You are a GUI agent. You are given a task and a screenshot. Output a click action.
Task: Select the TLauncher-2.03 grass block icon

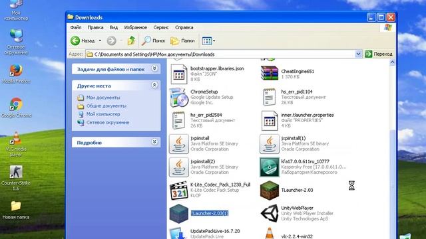269,191
